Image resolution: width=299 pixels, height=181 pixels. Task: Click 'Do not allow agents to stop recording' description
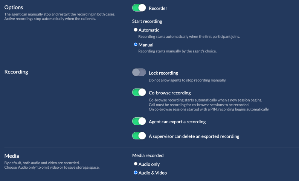pyautogui.click(x=188, y=80)
